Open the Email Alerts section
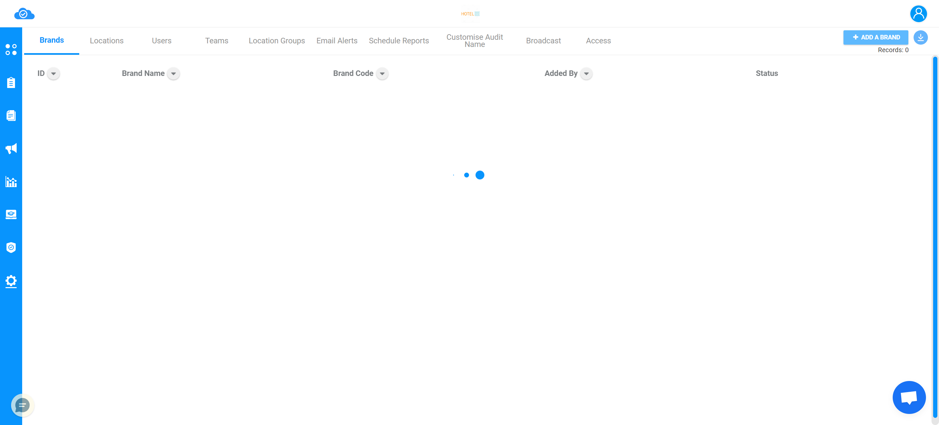 tap(336, 40)
